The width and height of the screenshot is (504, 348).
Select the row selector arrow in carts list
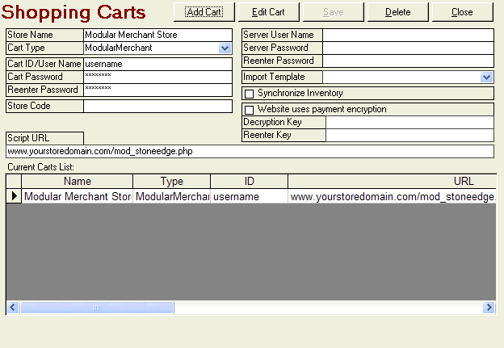pos(14,196)
